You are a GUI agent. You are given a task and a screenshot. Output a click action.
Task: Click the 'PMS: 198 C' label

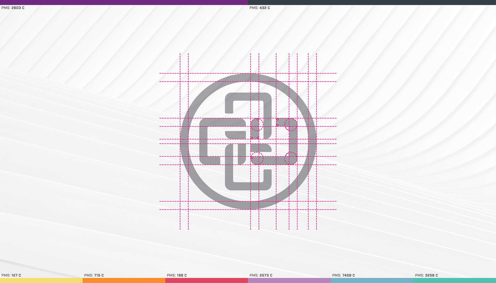(x=177, y=275)
